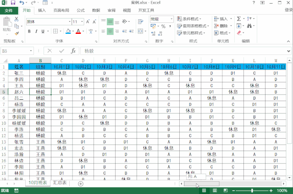Click increase indent icon

[132, 31]
